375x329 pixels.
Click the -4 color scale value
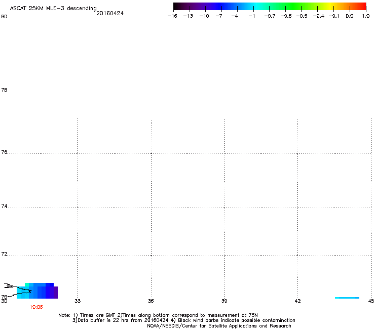click(235, 16)
